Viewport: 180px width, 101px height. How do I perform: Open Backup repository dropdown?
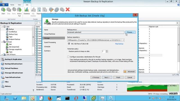[x=123, y=40]
